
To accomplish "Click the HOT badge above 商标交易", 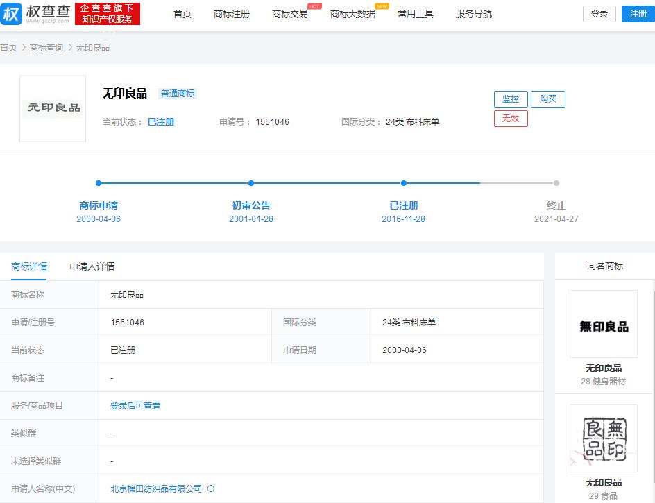I will click(x=316, y=5).
